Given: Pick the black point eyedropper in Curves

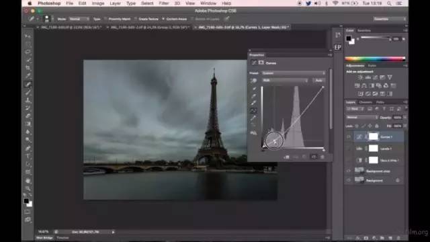Looking at the screenshot, I should point(254,89).
